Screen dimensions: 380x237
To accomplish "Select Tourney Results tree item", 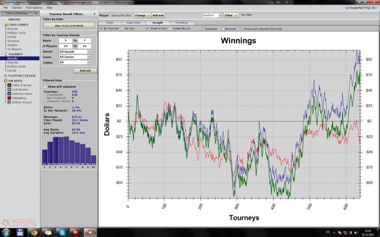I will coord(20,58).
